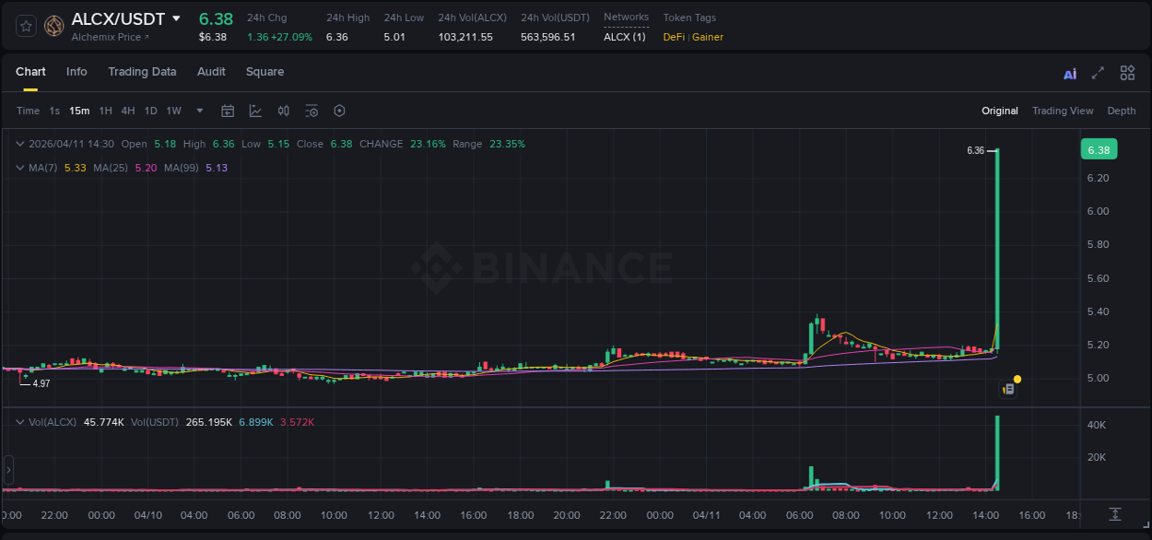Switch to the Chart tab
Image resolution: width=1152 pixels, height=540 pixels.
click(30, 72)
